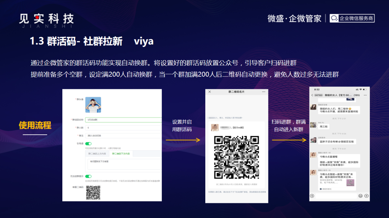This screenshot has width=389, height=218.
Task: Open the shared article card in last message
Action: click(x=337, y=181)
